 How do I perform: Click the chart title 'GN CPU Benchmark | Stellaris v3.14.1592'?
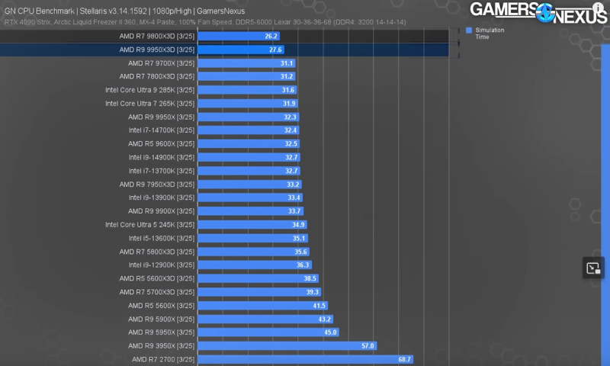pos(75,11)
